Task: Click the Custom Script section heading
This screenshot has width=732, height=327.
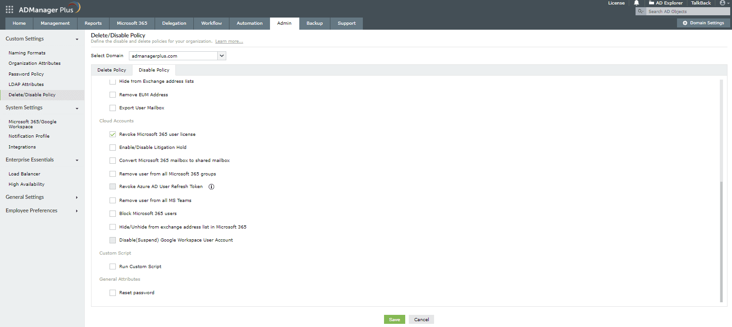Action: coord(115,253)
